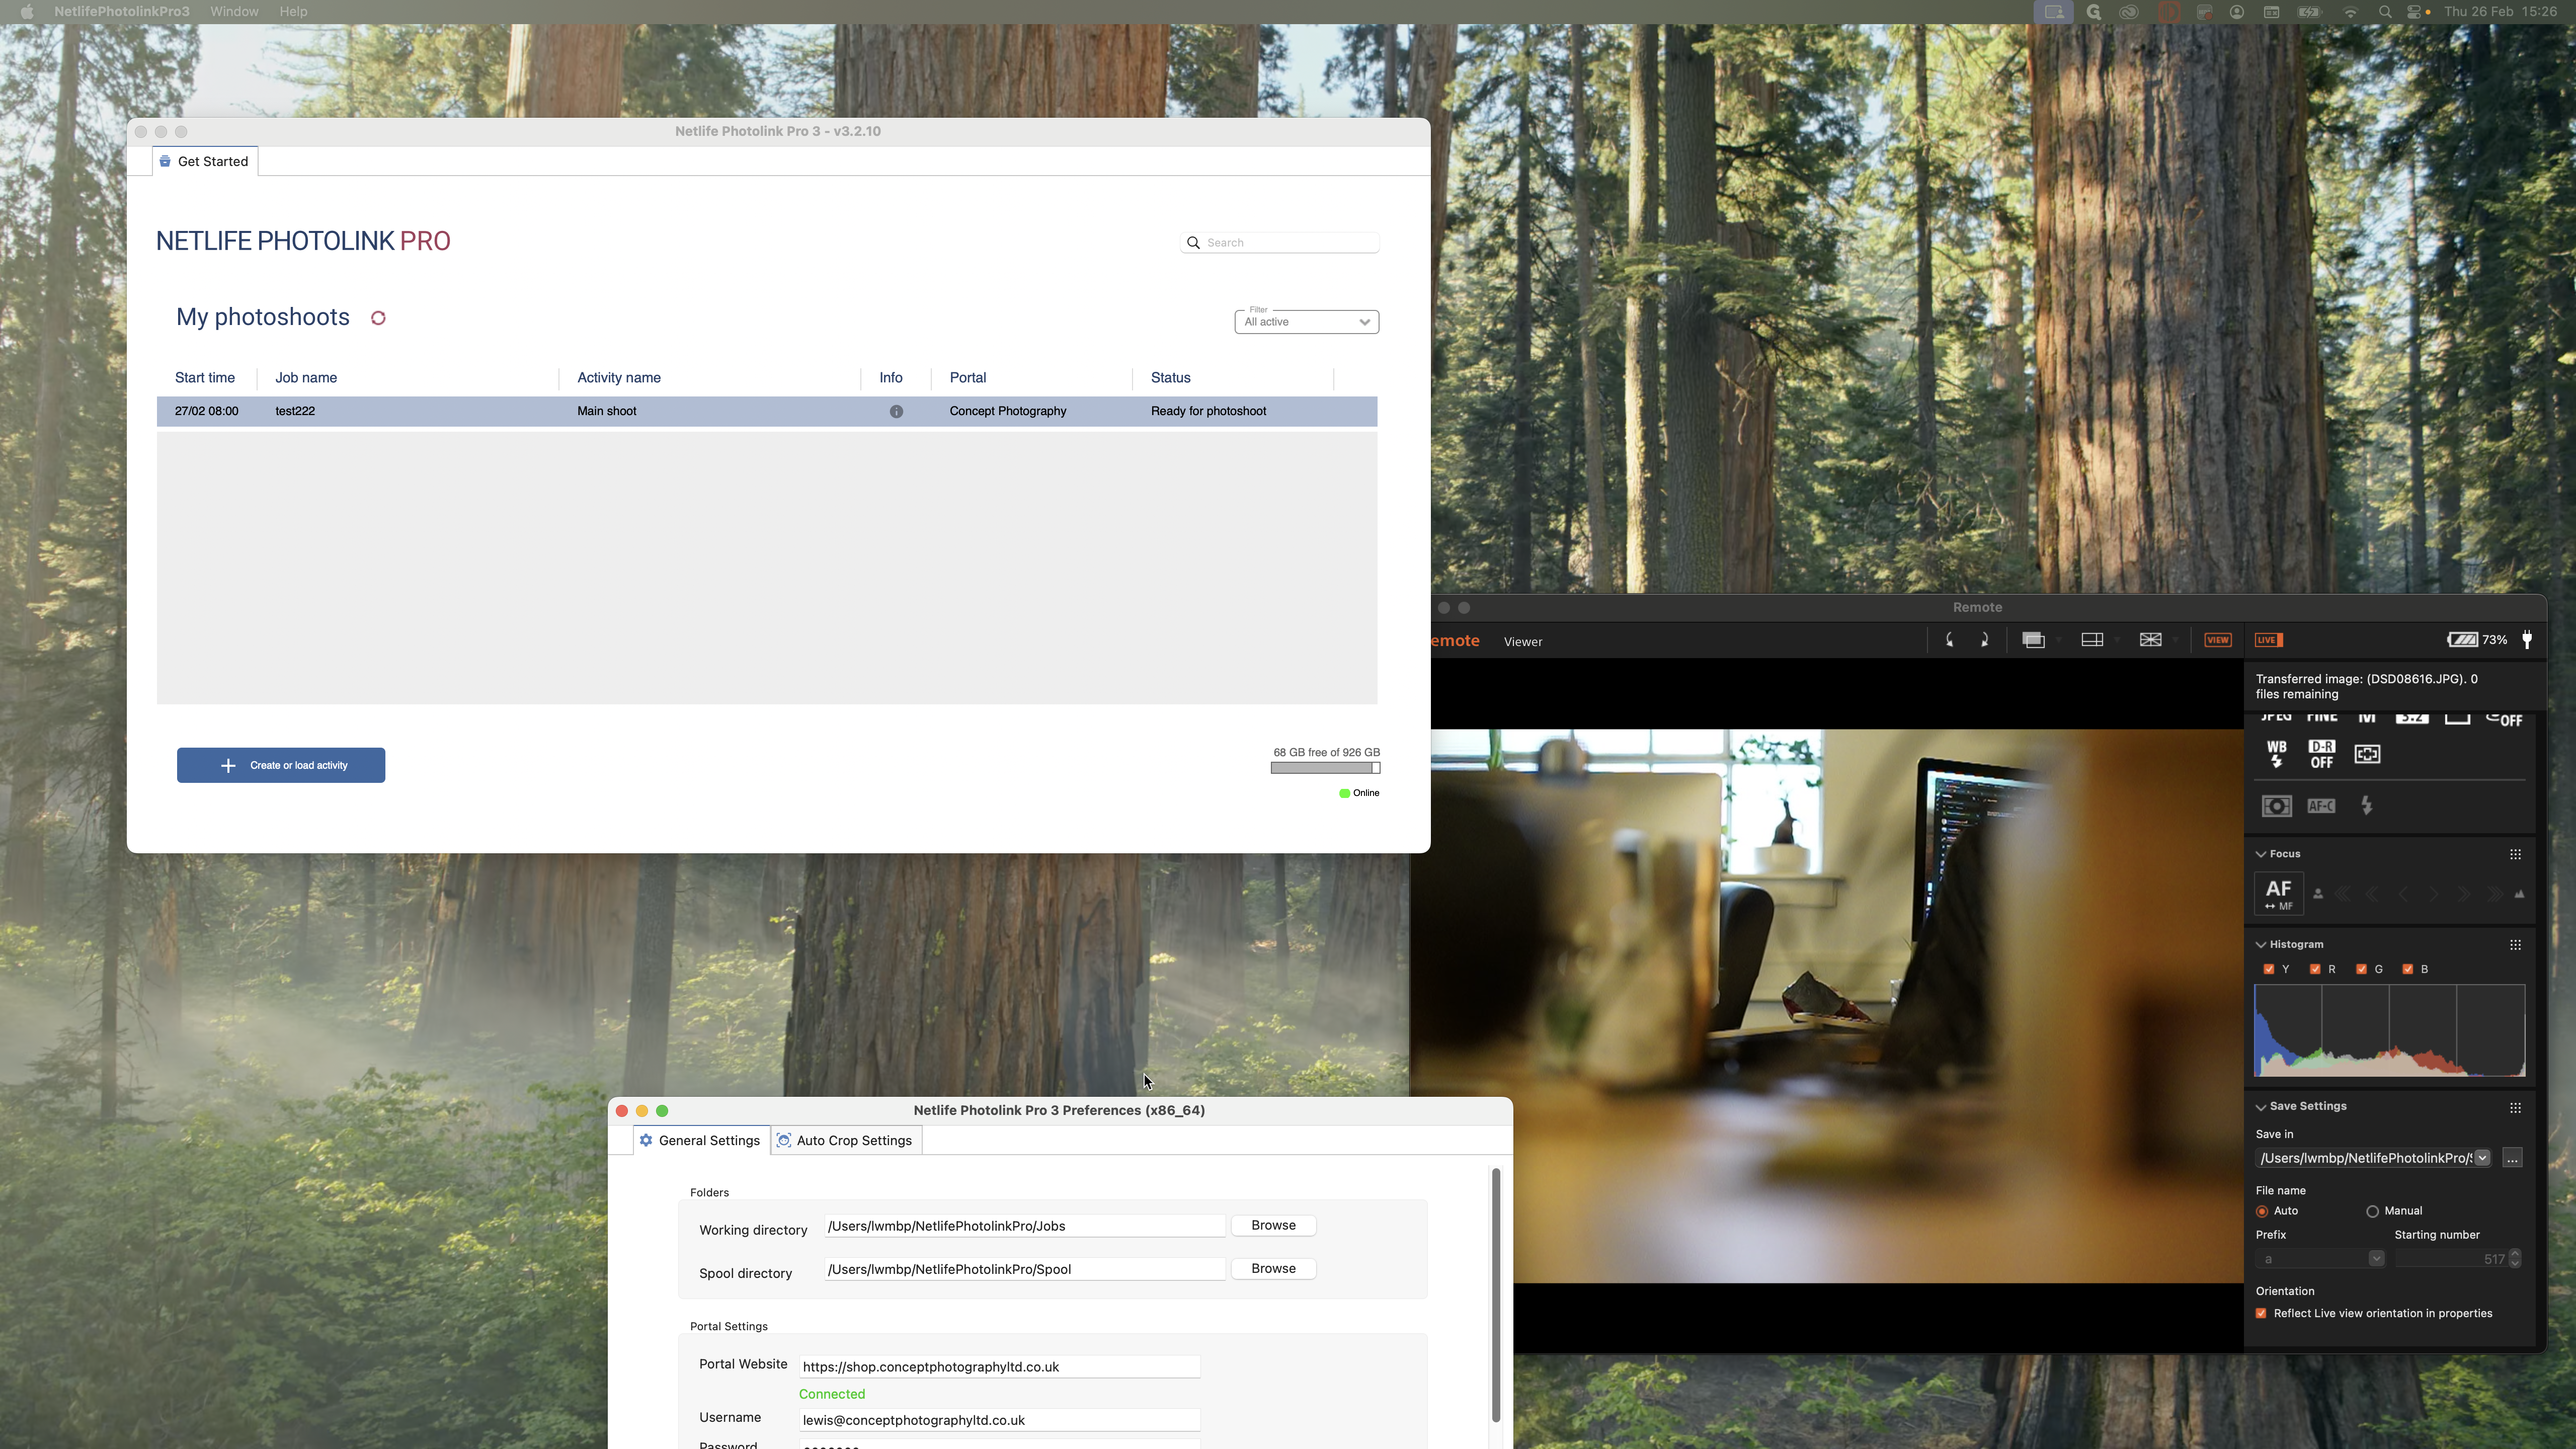Uncheck Reflect Live view orientation in properties
This screenshot has height=1449, width=2576.
pos(2262,1314)
